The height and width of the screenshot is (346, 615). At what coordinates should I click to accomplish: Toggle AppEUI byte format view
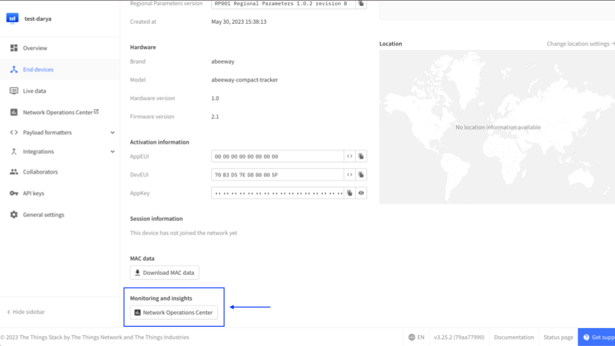(350, 156)
